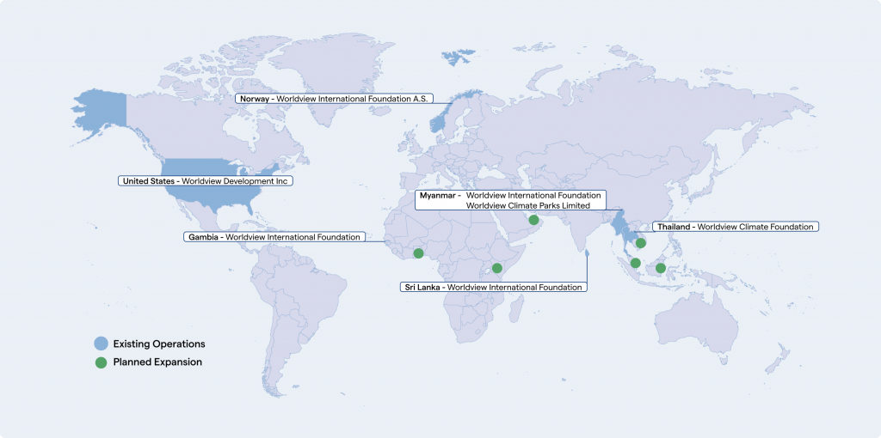Open the Sri Lanka Worldview International Foundation label
The width and height of the screenshot is (881, 438).
(x=494, y=287)
